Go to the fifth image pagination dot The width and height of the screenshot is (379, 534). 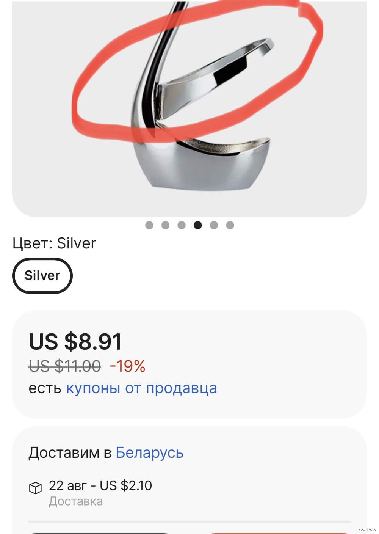click(214, 225)
